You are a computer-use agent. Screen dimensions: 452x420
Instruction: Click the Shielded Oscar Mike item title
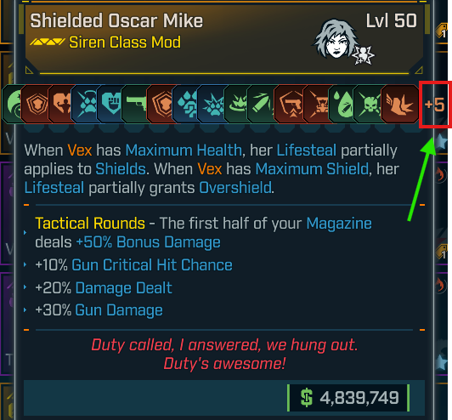[x=116, y=20]
